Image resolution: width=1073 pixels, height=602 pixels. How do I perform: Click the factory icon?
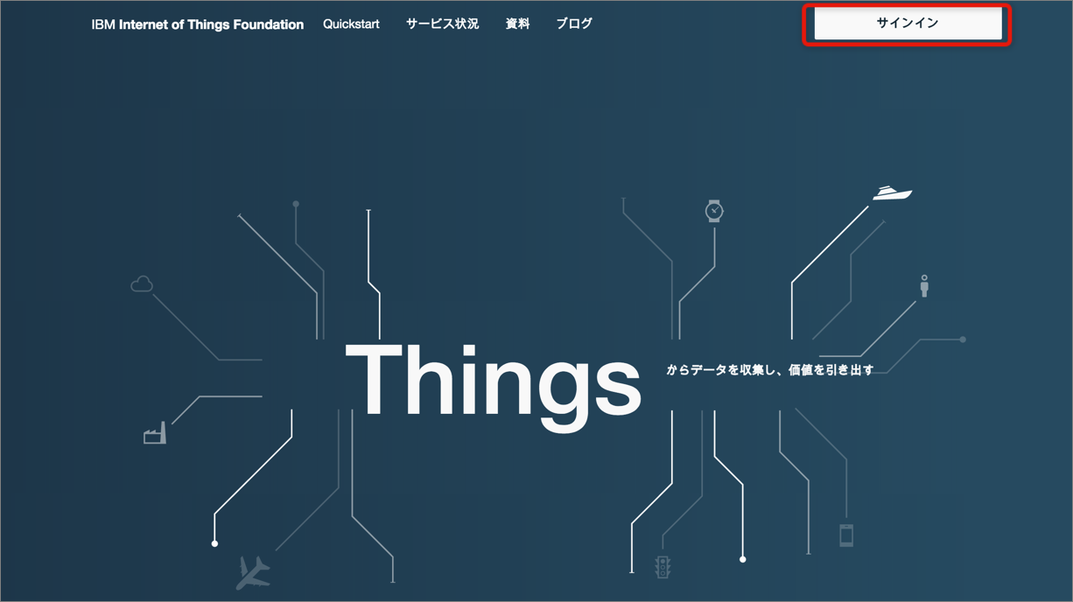155,433
